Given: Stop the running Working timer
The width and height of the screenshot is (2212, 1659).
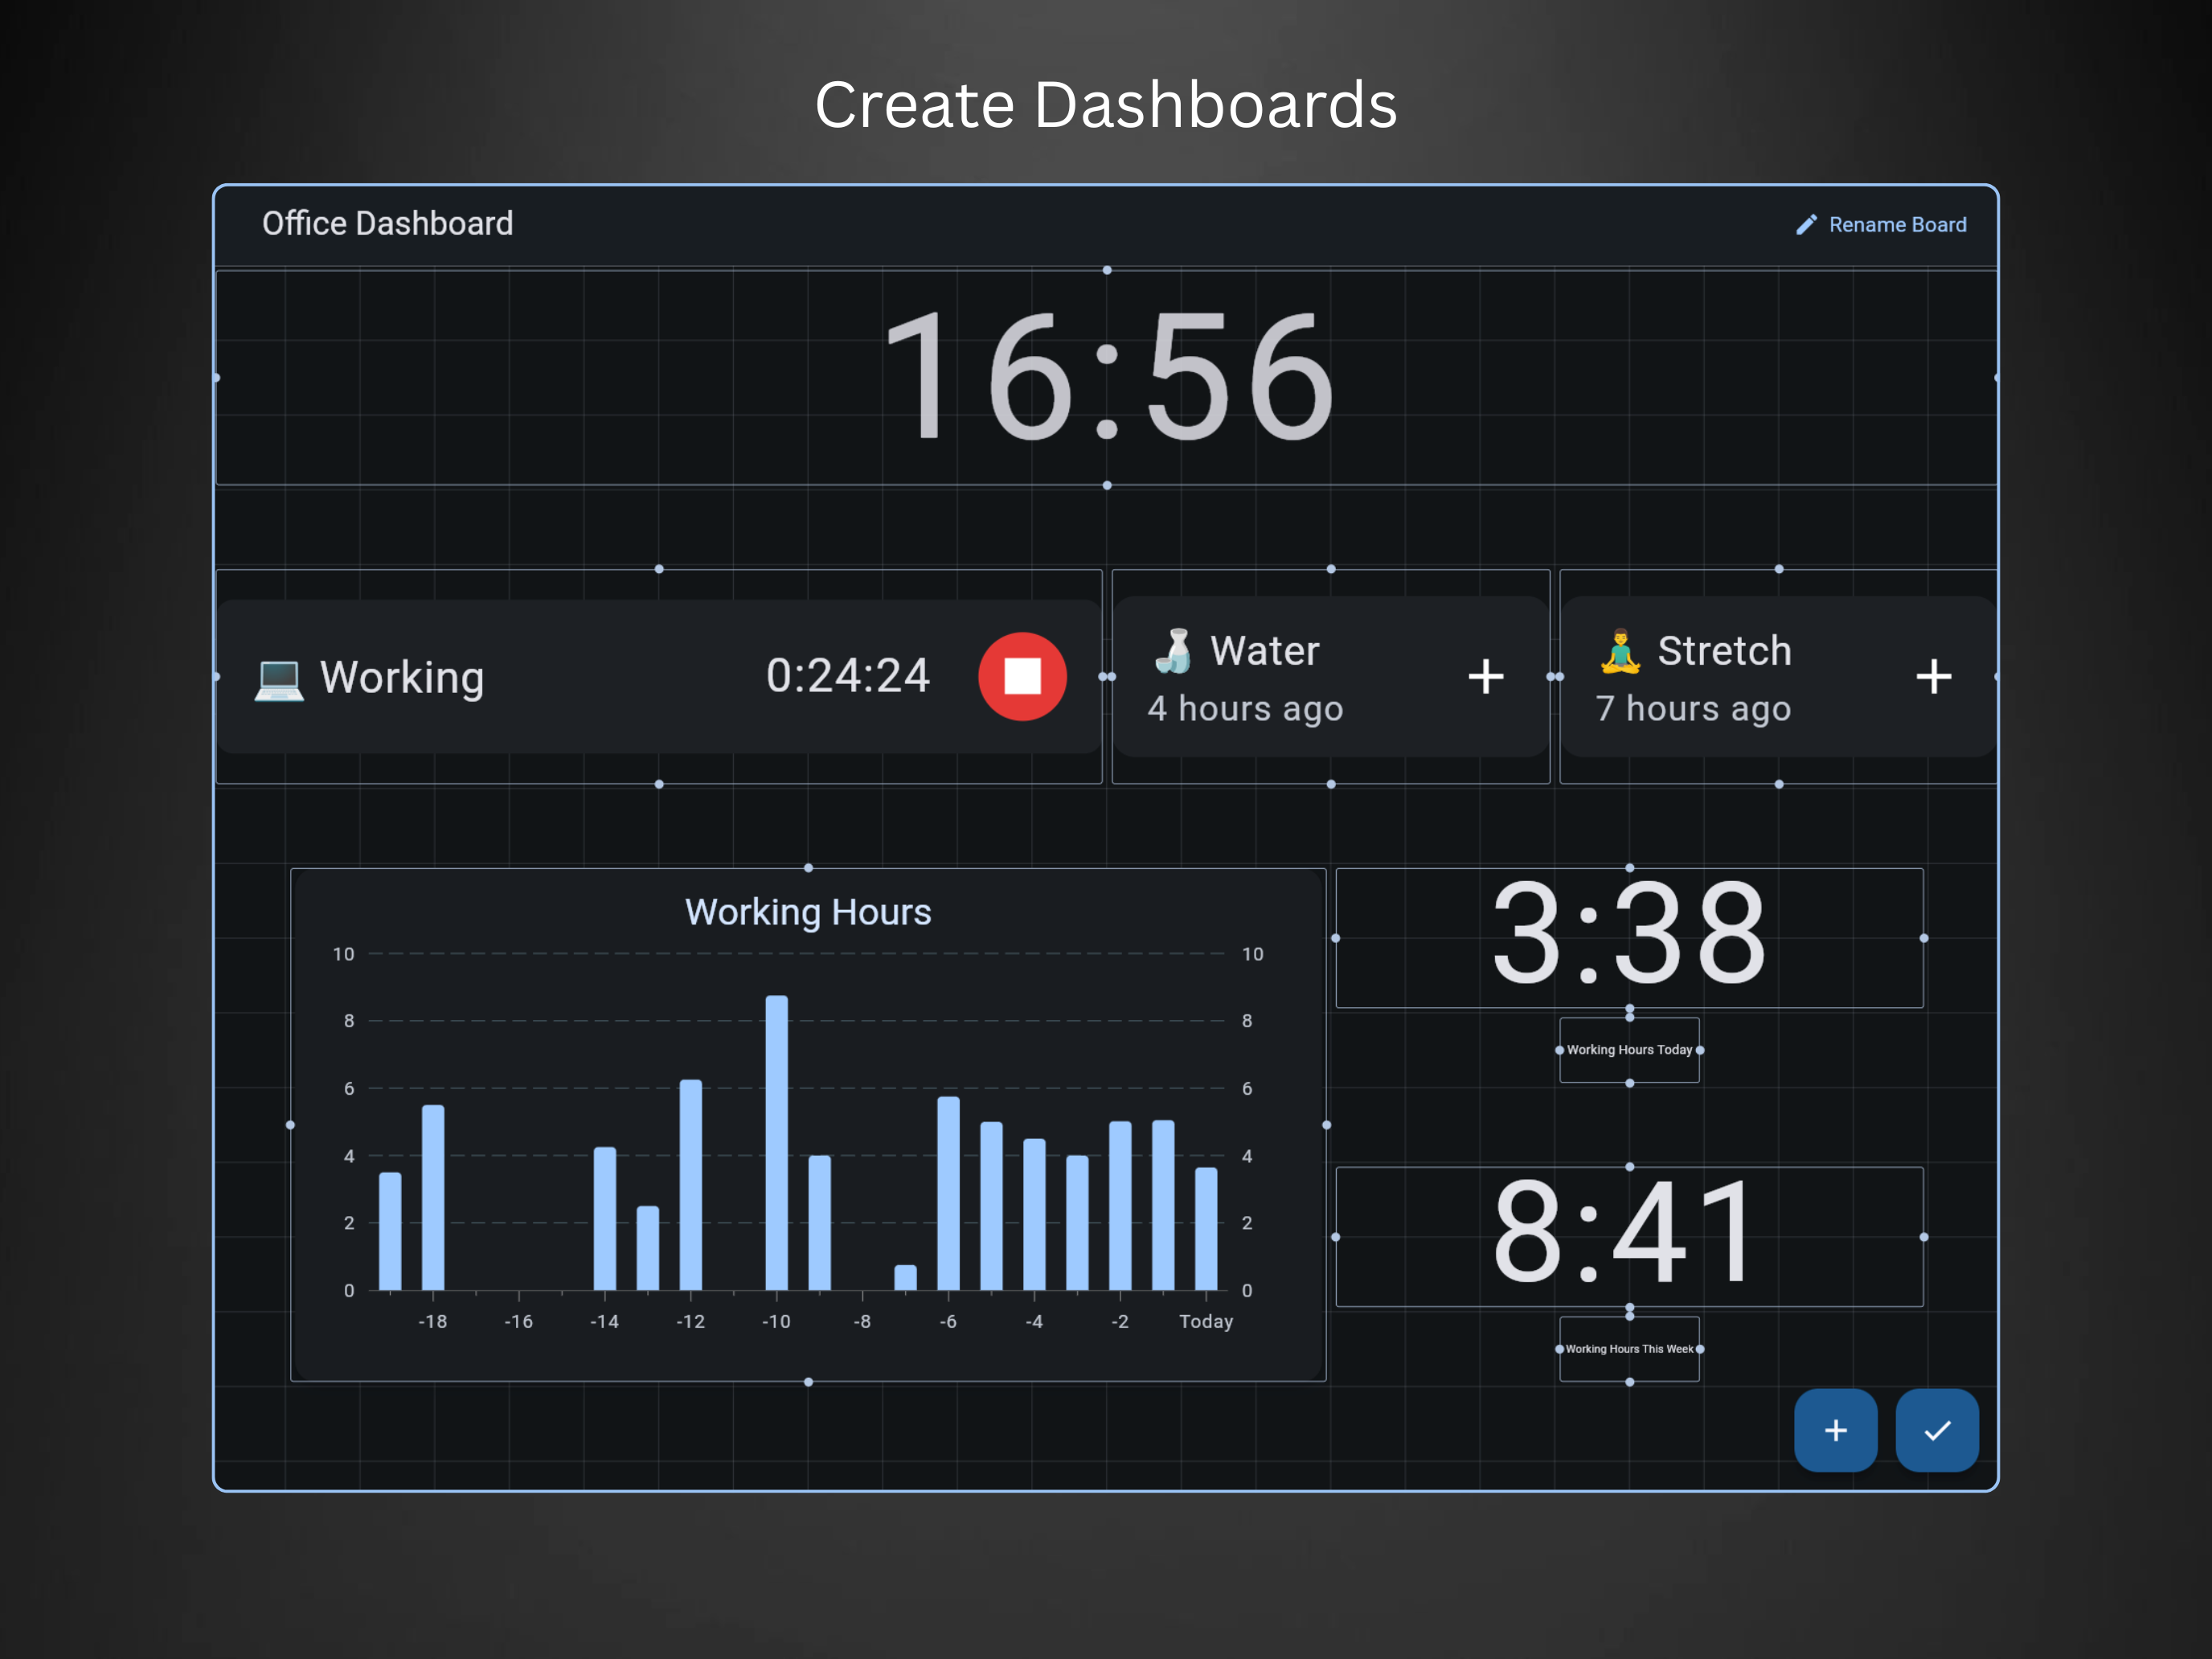Looking at the screenshot, I should click(x=1022, y=676).
